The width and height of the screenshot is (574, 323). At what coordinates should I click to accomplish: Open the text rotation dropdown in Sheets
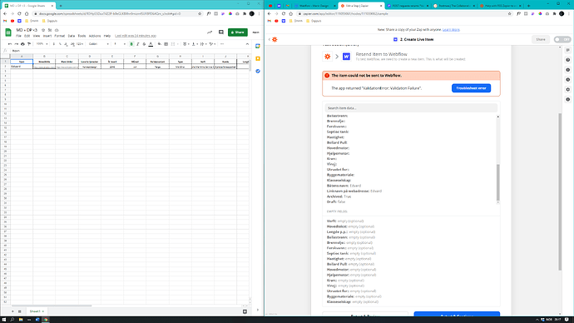pyautogui.click(x=212, y=44)
